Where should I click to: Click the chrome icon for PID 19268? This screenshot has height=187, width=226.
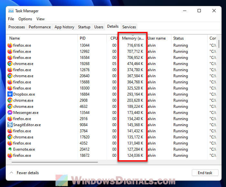[x=10, y=64]
